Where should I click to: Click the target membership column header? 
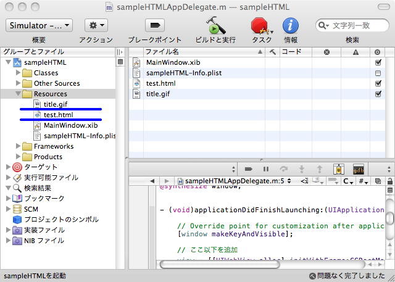(377, 52)
